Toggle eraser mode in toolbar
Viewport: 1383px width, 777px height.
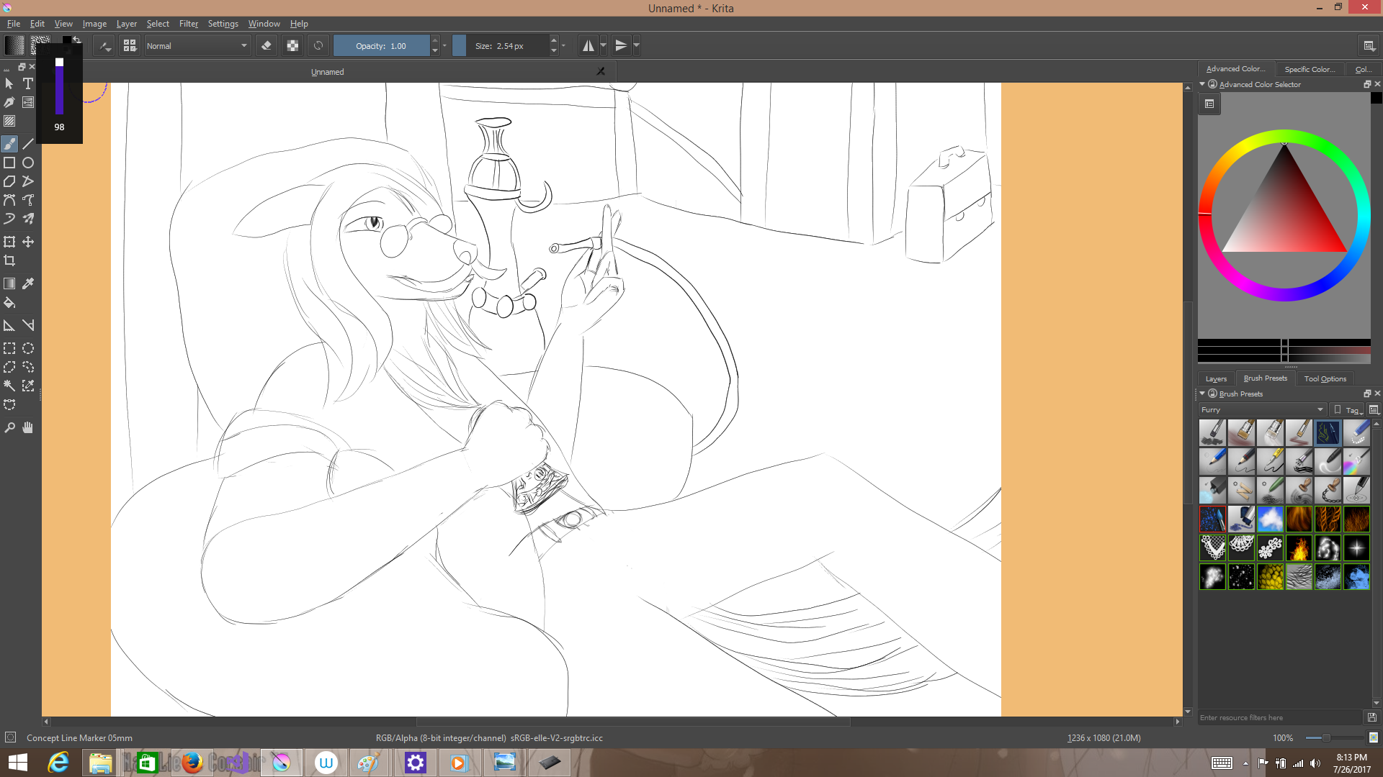click(267, 46)
